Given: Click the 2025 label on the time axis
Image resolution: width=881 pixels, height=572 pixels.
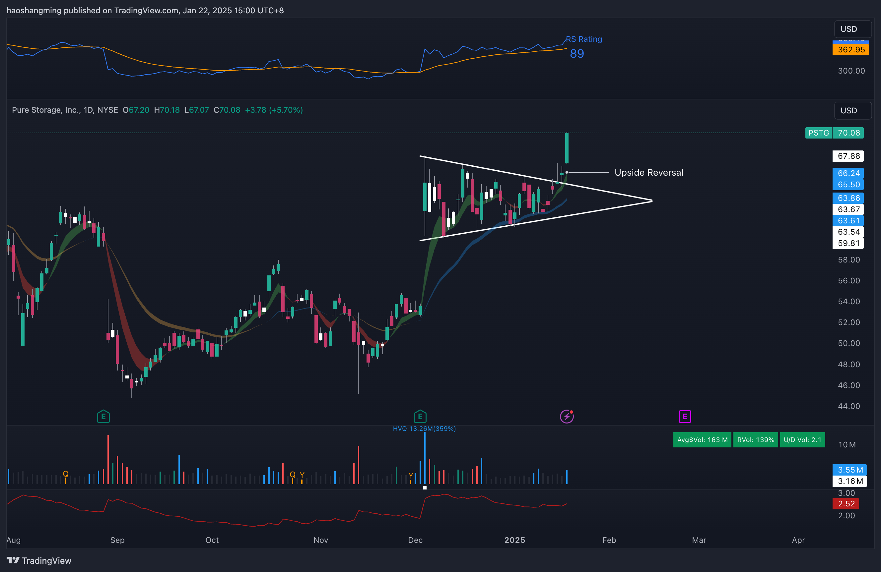Looking at the screenshot, I should pos(514,540).
